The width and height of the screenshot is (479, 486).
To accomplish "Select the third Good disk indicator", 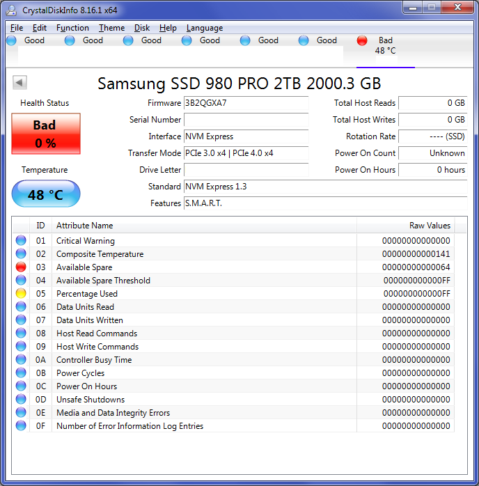I will point(128,40).
